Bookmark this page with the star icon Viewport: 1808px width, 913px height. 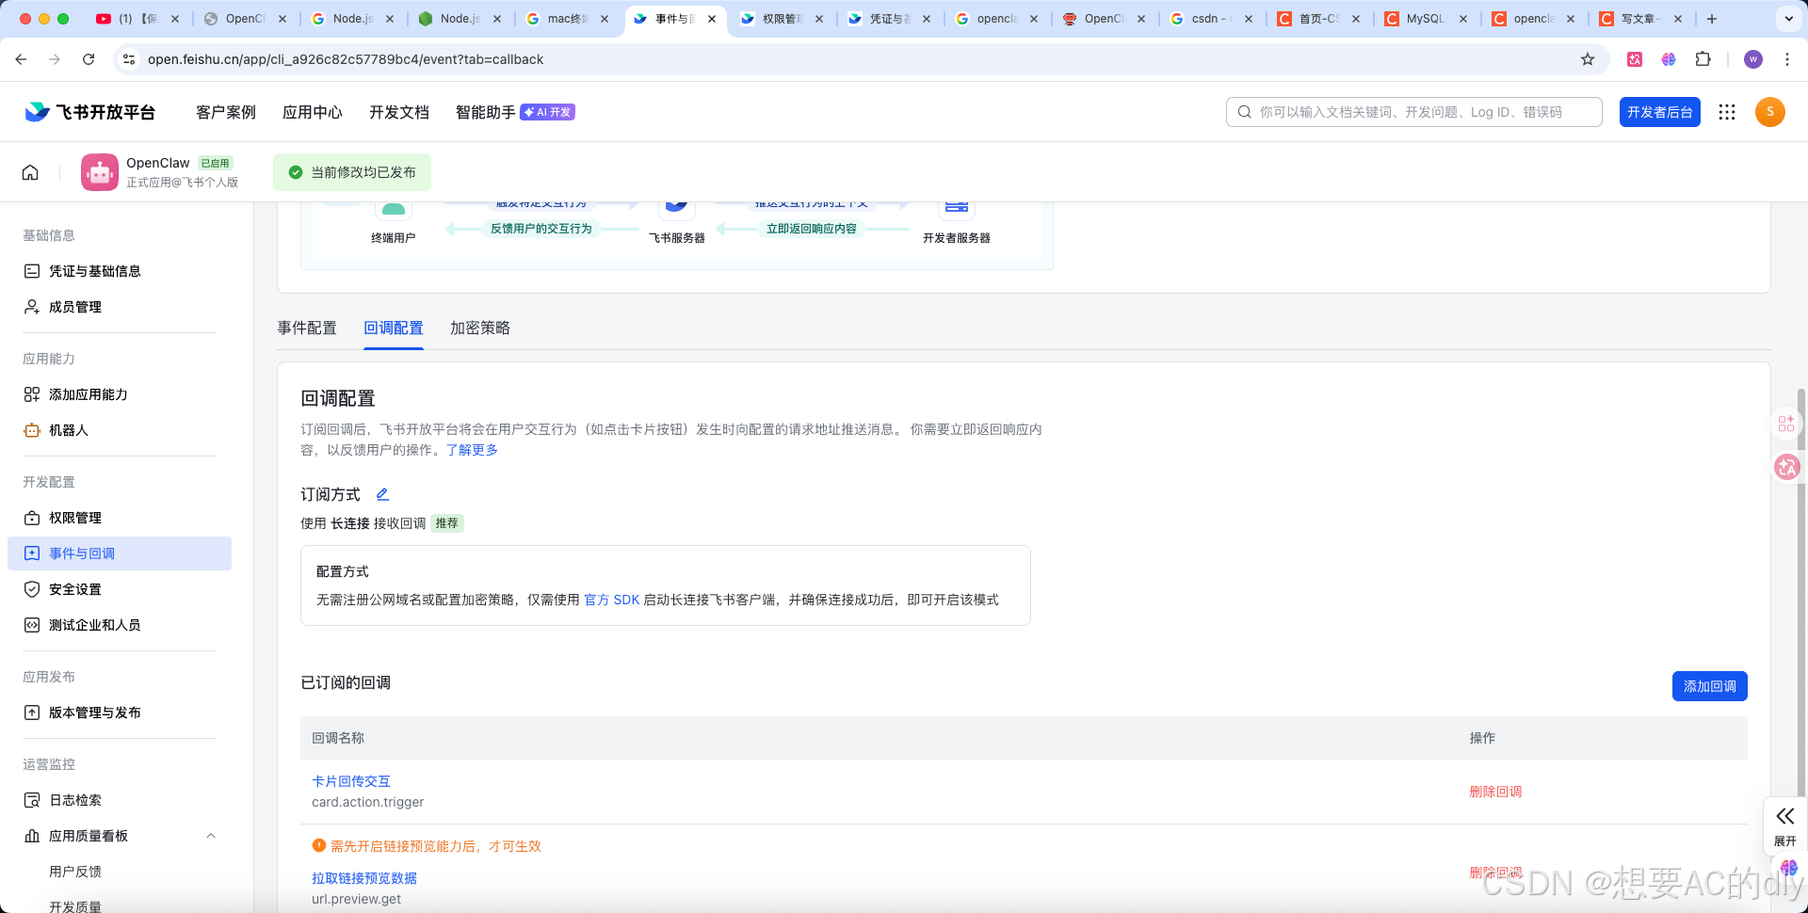click(1588, 59)
